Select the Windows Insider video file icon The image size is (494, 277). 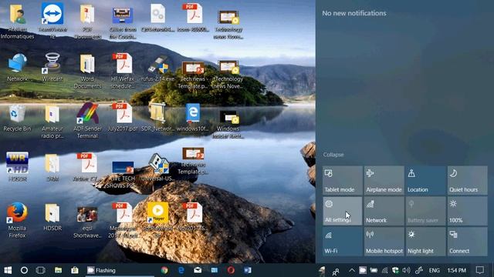pyautogui.click(x=228, y=125)
